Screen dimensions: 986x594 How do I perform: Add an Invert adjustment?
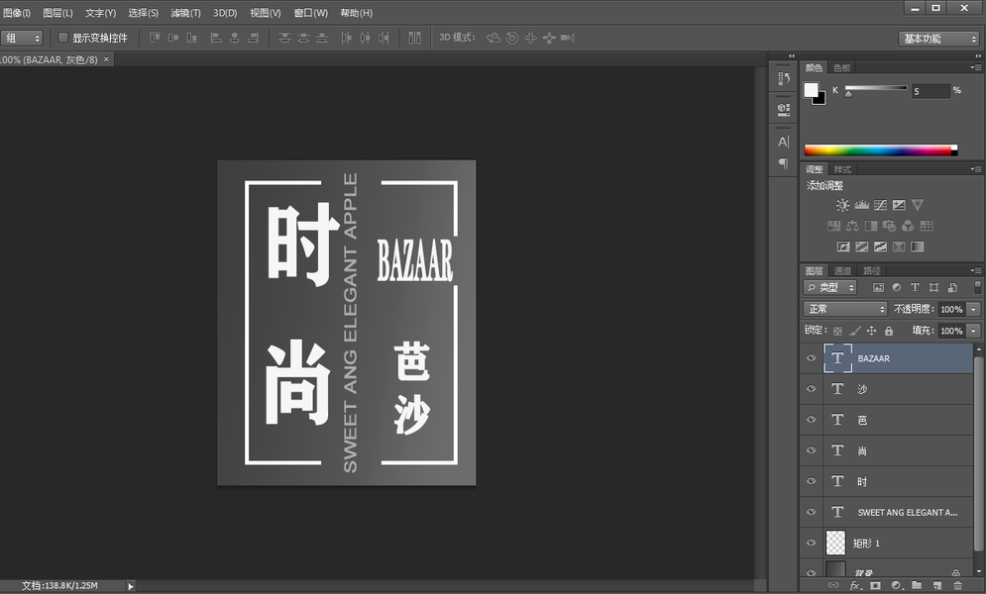843,247
